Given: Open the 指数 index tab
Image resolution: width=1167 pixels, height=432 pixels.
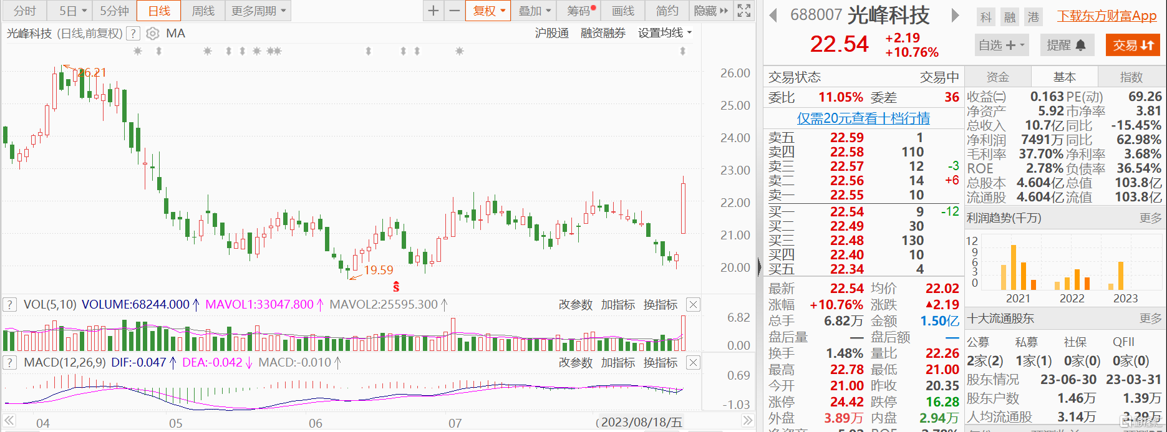Looking at the screenshot, I should (1131, 77).
